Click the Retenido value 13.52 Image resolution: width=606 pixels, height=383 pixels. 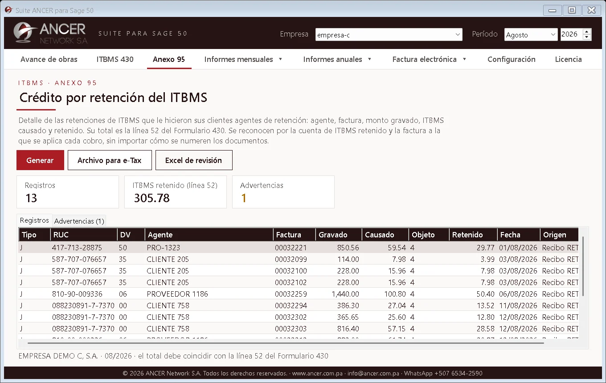pyautogui.click(x=485, y=306)
